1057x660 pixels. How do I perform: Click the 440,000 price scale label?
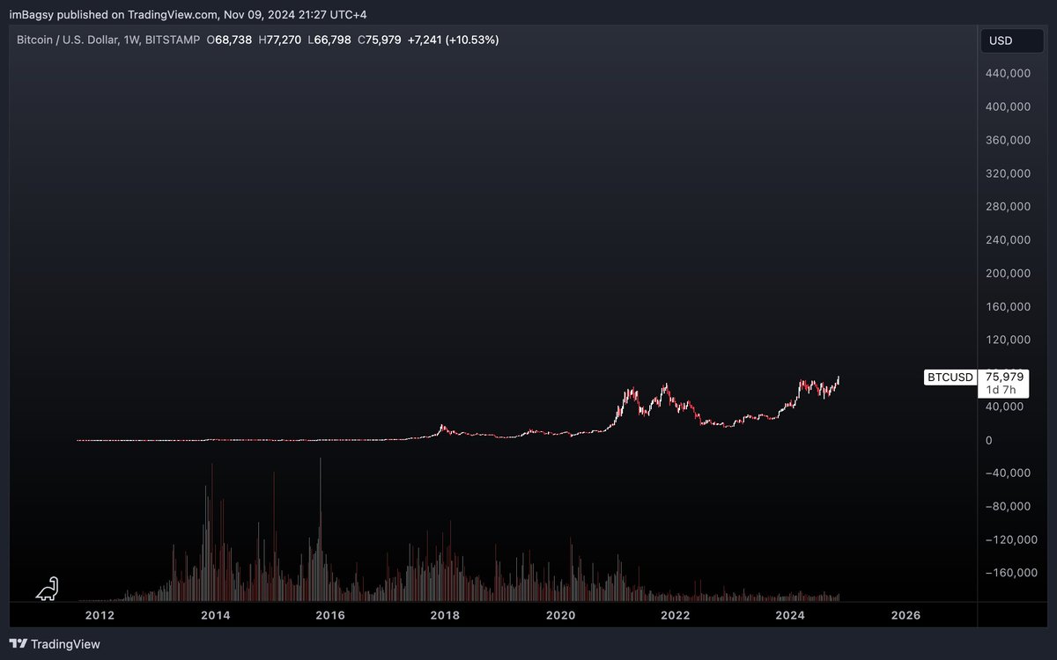pos(1009,74)
